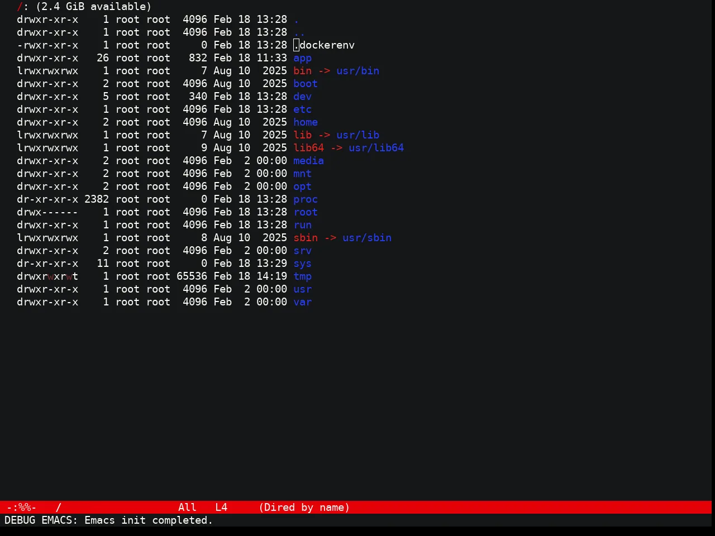This screenshot has height=536, width=715.
Task: Click the 'L4' line number indicator
Action: point(221,508)
